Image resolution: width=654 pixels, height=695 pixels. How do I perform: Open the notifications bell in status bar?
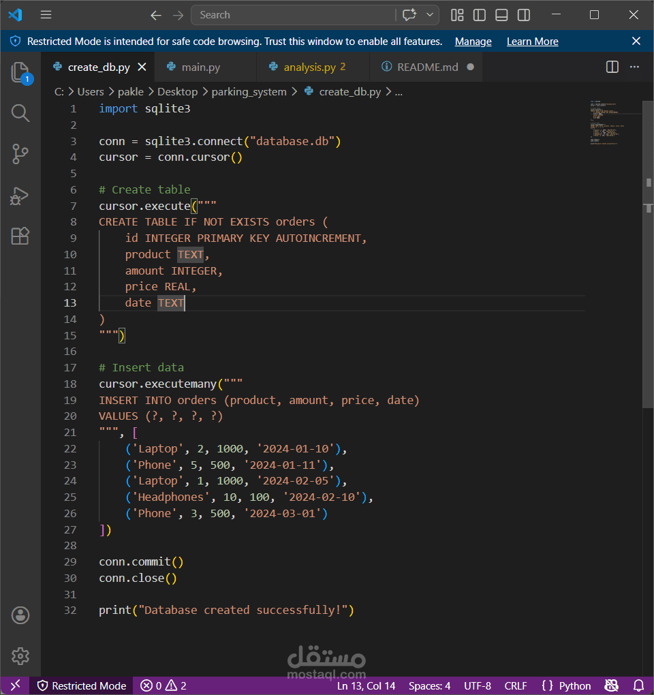[638, 685]
